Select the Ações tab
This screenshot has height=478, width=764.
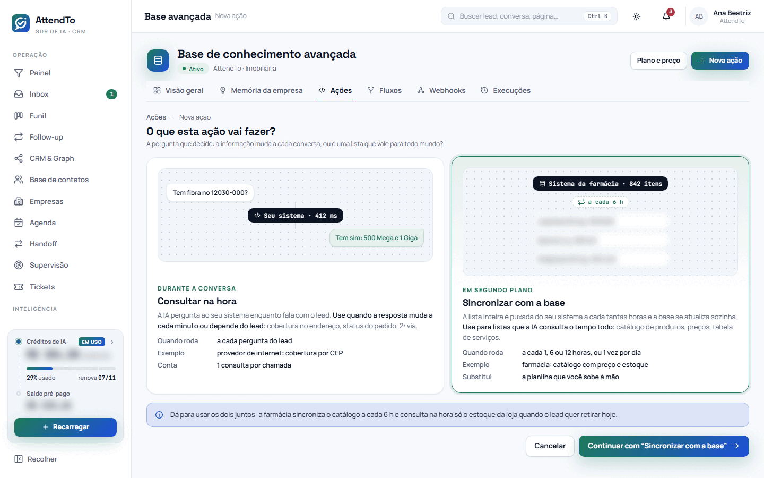(335, 90)
